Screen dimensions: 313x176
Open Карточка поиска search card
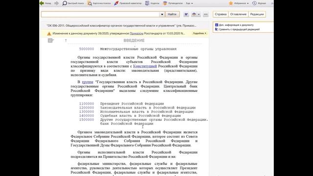(99, 3)
